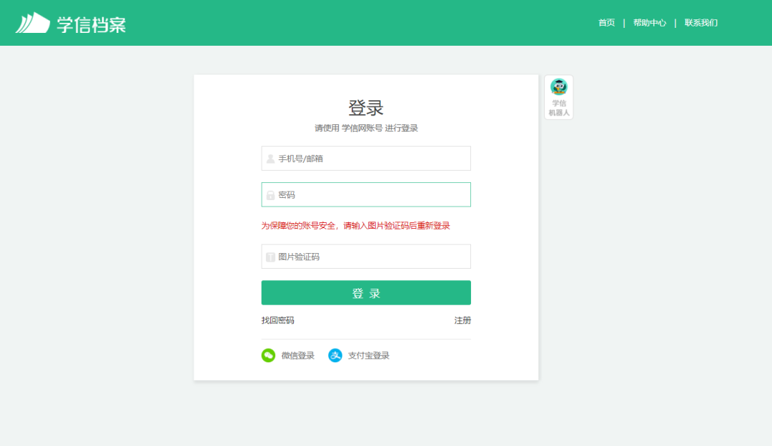Click the lock icon in the password field
The height and width of the screenshot is (446, 772).
[270, 194]
